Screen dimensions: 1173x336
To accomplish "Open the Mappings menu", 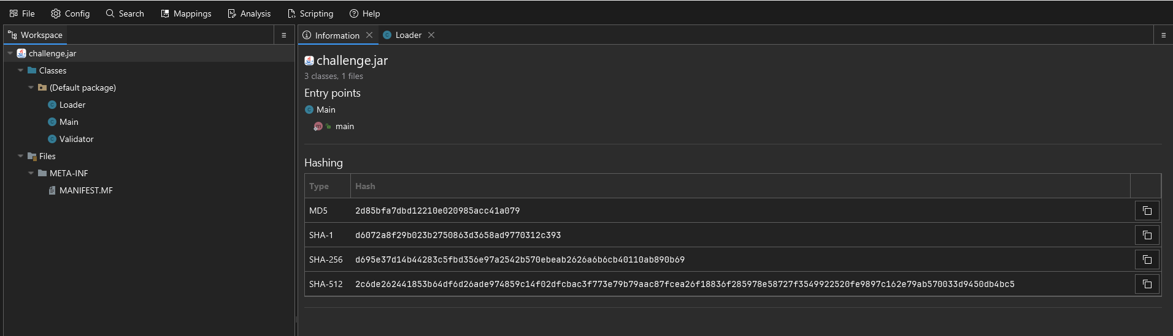I will pos(186,13).
